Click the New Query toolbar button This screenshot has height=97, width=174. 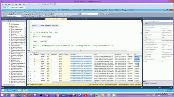pos(18,14)
